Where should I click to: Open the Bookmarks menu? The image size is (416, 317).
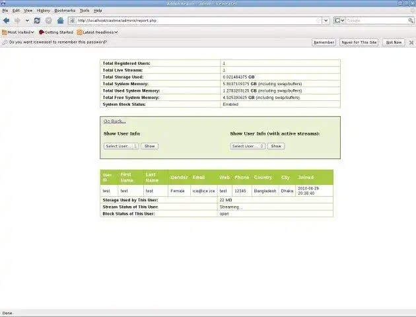65,11
